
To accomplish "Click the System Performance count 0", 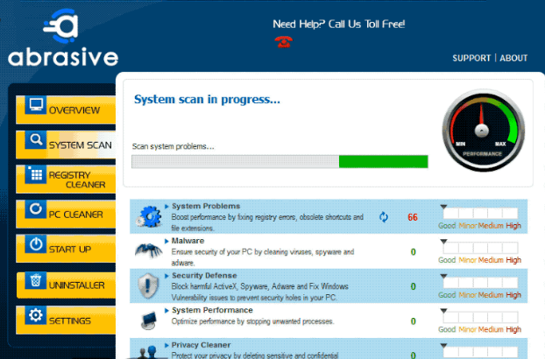I will point(414,321).
